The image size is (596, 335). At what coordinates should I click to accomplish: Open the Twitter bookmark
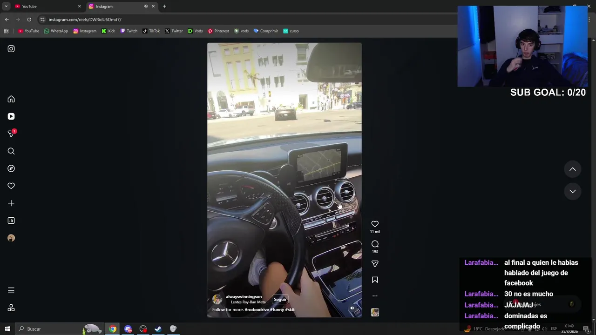pos(174,31)
